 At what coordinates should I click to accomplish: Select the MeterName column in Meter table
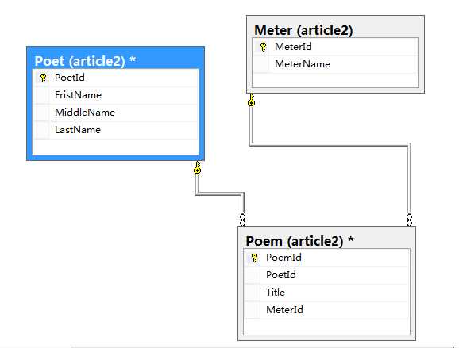(336, 64)
